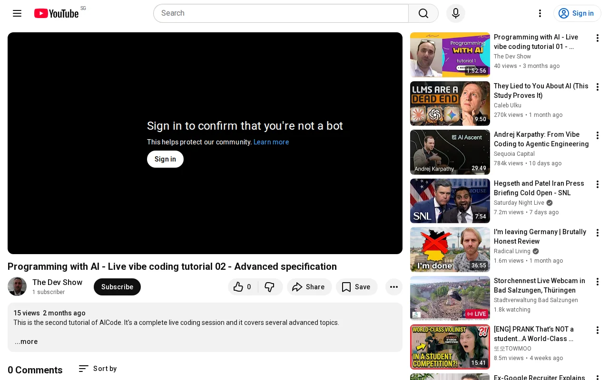The width and height of the screenshot is (609, 380).
Task: Click the 15 views 2 months ago text
Action: coord(49,313)
